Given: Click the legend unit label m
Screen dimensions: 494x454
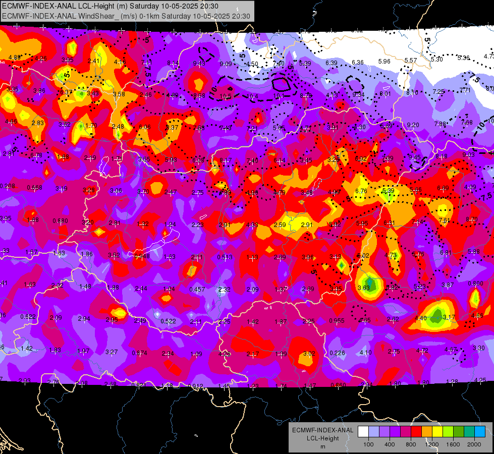Looking at the screenshot, I should click(323, 447).
